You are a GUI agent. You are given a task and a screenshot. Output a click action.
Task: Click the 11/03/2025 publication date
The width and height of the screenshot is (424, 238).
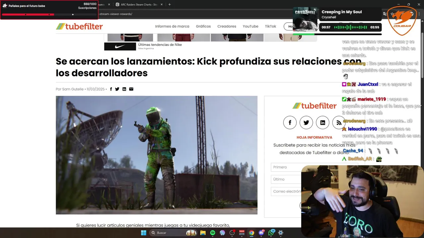pos(95,89)
